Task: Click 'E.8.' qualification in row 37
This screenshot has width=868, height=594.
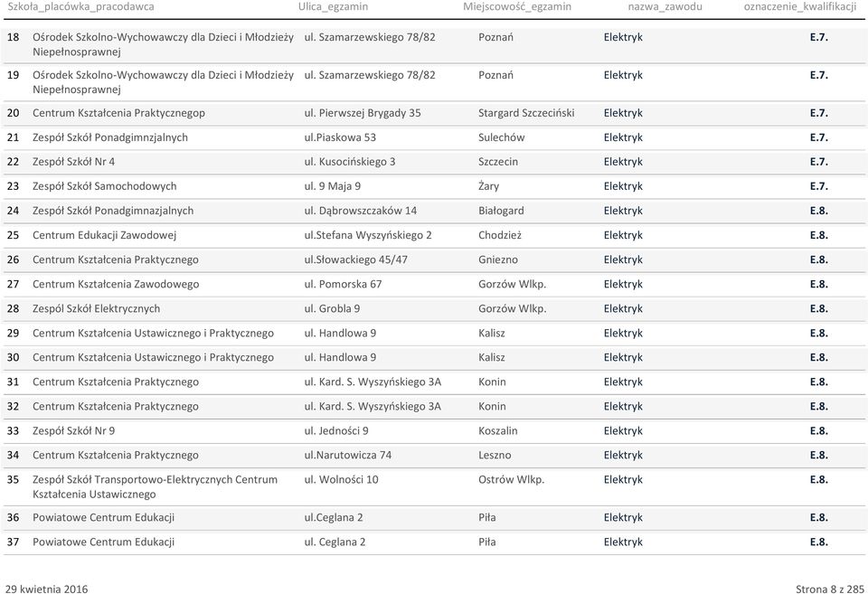Action: (x=819, y=542)
